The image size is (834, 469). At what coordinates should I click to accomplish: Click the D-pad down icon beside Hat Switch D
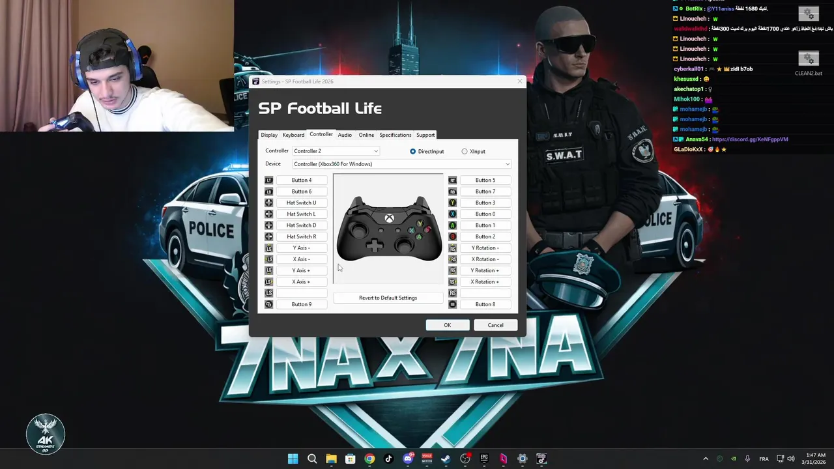(268, 225)
